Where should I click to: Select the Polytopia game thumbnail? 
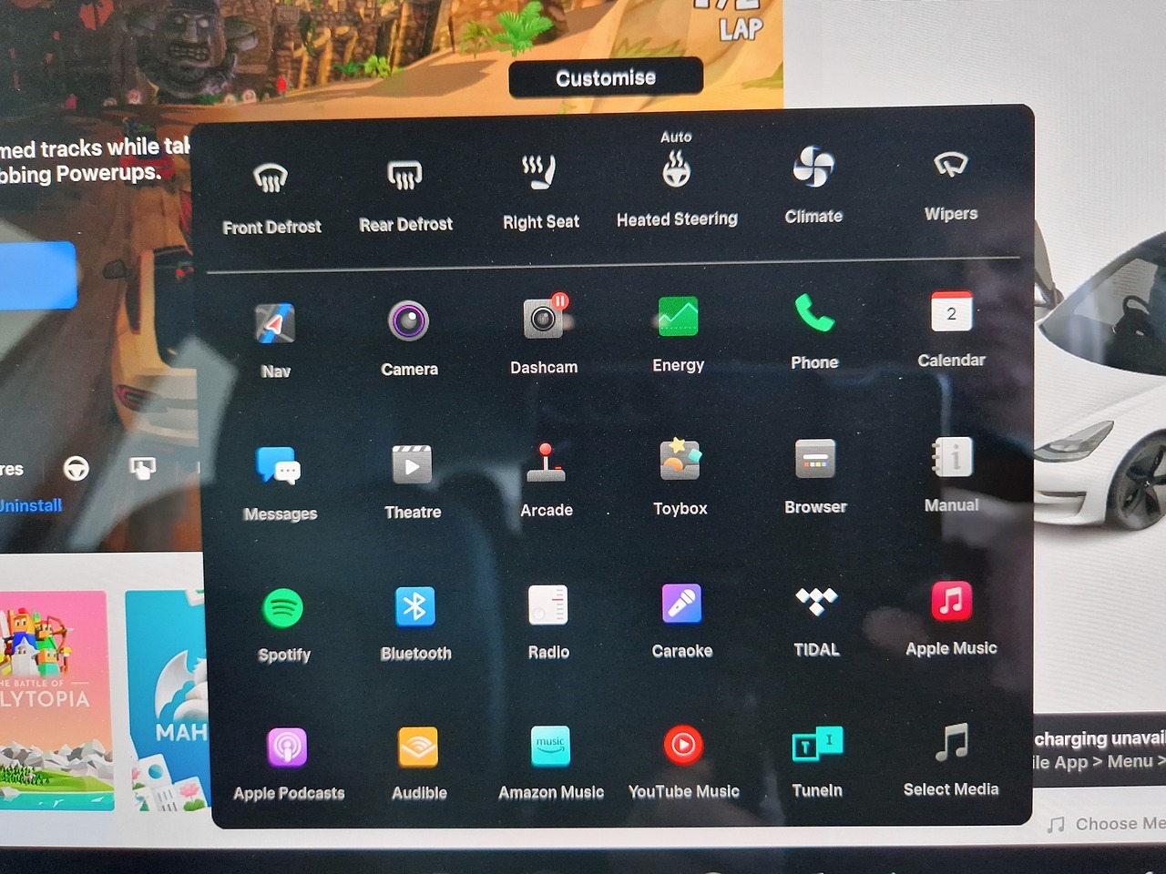click(56, 699)
